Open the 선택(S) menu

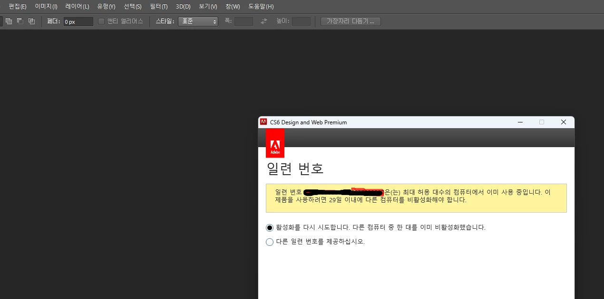coord(132,7)
